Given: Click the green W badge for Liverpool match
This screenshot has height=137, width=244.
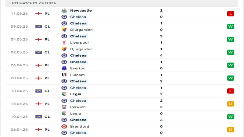Looking at the screenshot, I should click(x=230, y=39).
